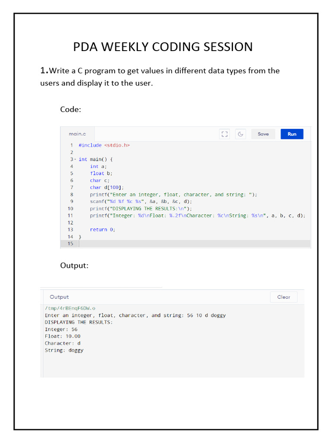This screenshot has height=443, width=332.
Task: Click the char d[100]; declaration
Action: [107, 187]
